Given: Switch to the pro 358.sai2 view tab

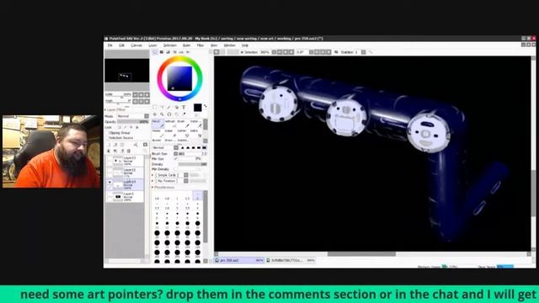Looking at the screenshot, I should (x=239, y=260).
